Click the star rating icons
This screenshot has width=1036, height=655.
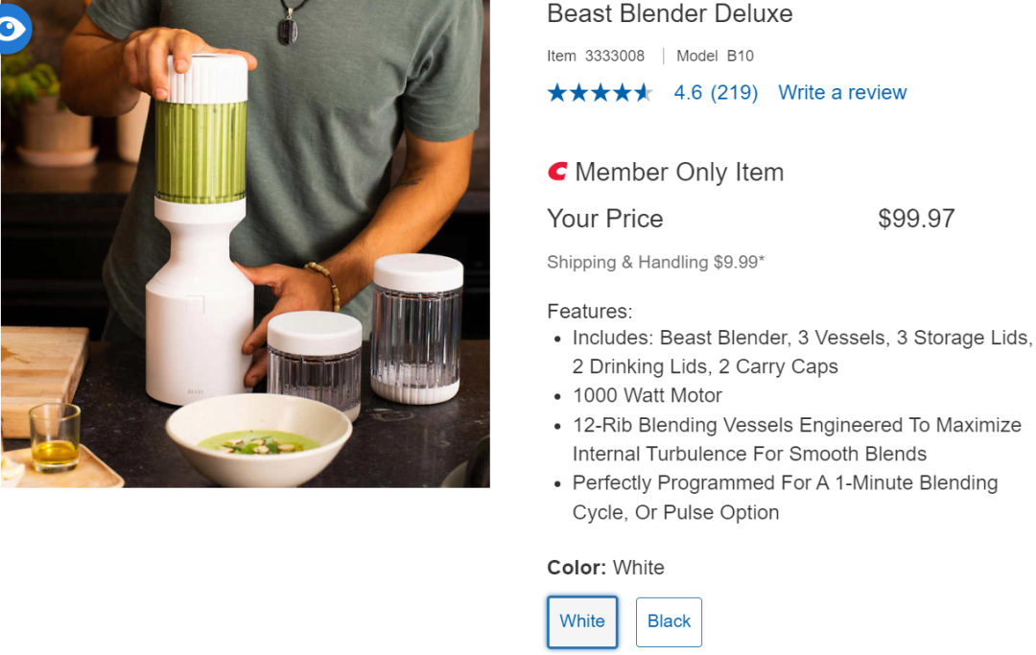pos(600,93)
